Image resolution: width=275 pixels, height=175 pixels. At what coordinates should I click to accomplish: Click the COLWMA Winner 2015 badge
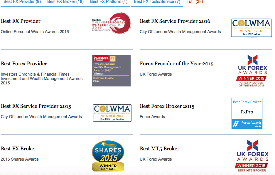112,113
